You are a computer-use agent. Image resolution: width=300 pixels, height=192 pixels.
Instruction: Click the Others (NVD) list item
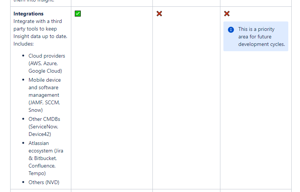coord(44,182)
